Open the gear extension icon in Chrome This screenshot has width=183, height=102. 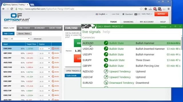pyautogui.click(x=146, y=9)
